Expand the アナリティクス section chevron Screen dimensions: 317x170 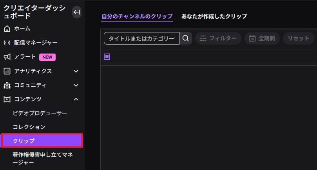click(76, 71)
